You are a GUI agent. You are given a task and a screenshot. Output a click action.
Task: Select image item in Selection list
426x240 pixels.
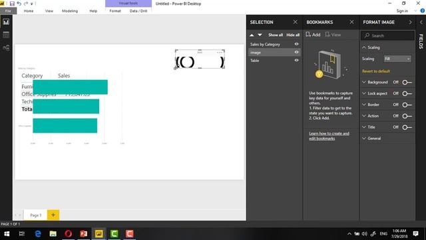pos(256,52)
